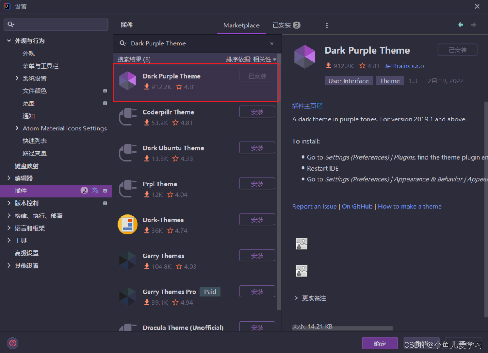Image resolution: width=488 pixels, height=353 pixels.
Task: Select 通知 in the settings tree
Action: 29,116
